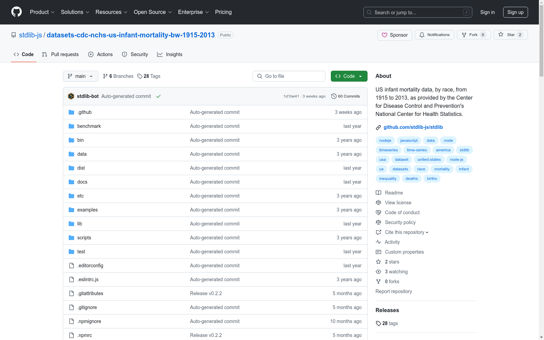Open the Insights tab
This screenshot has height=340, width=544.
click(170, 54)
